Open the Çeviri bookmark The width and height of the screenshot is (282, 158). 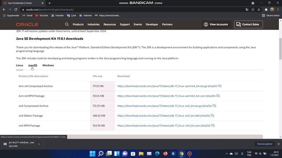(x=71, y=16)
